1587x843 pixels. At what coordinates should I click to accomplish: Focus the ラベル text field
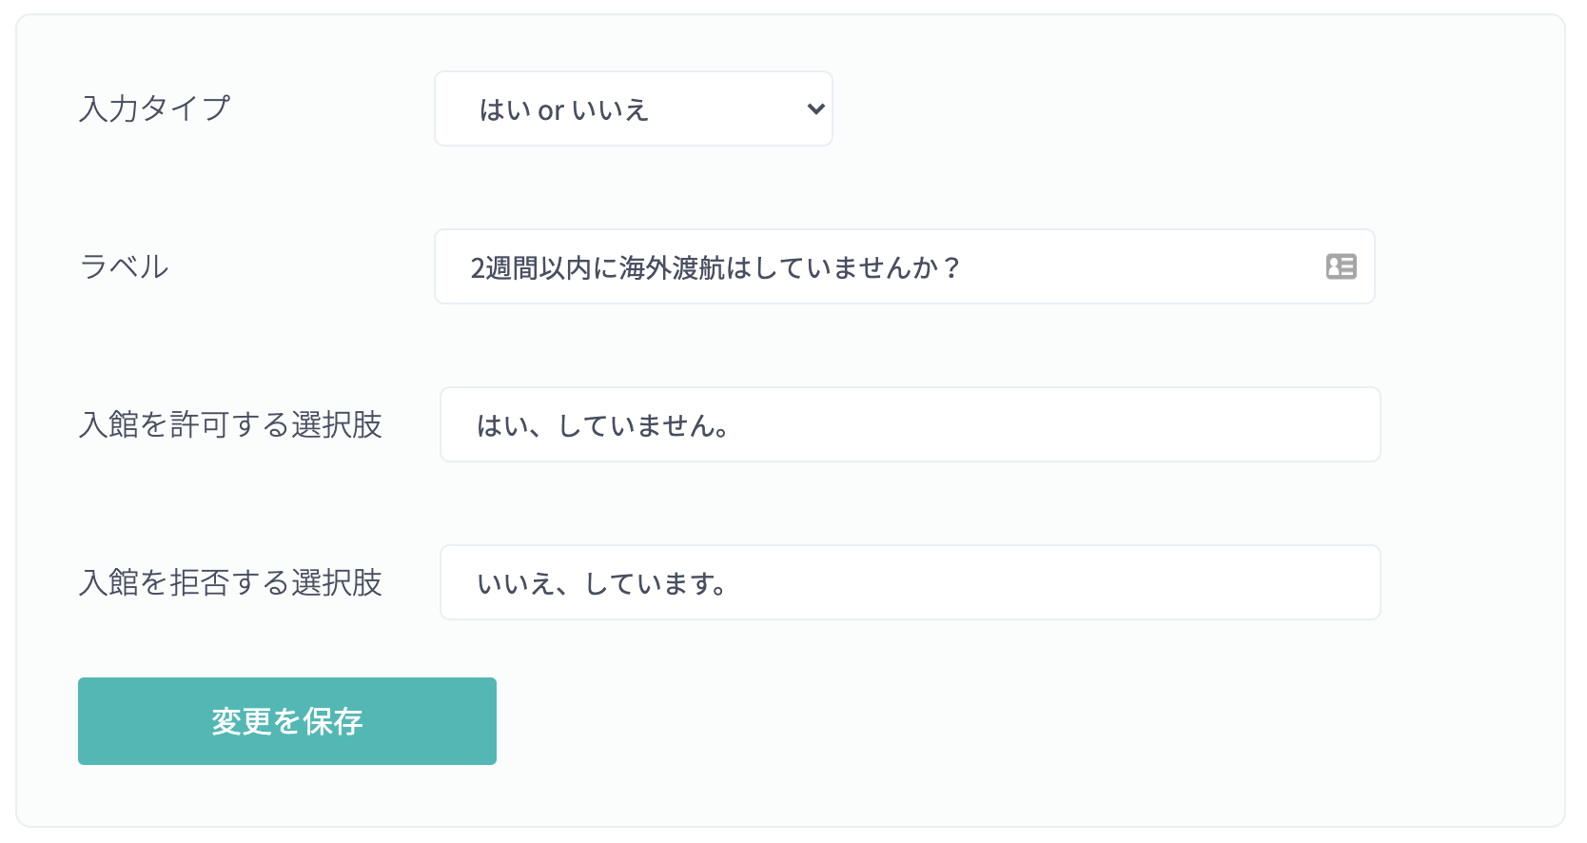point(905,266)
